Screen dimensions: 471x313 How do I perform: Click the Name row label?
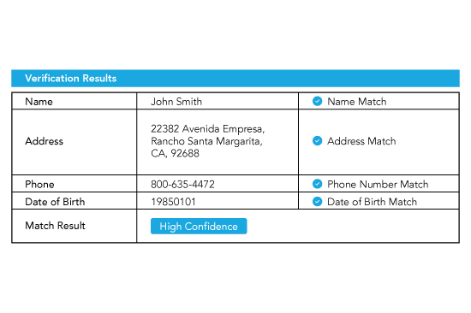[39, 102]
